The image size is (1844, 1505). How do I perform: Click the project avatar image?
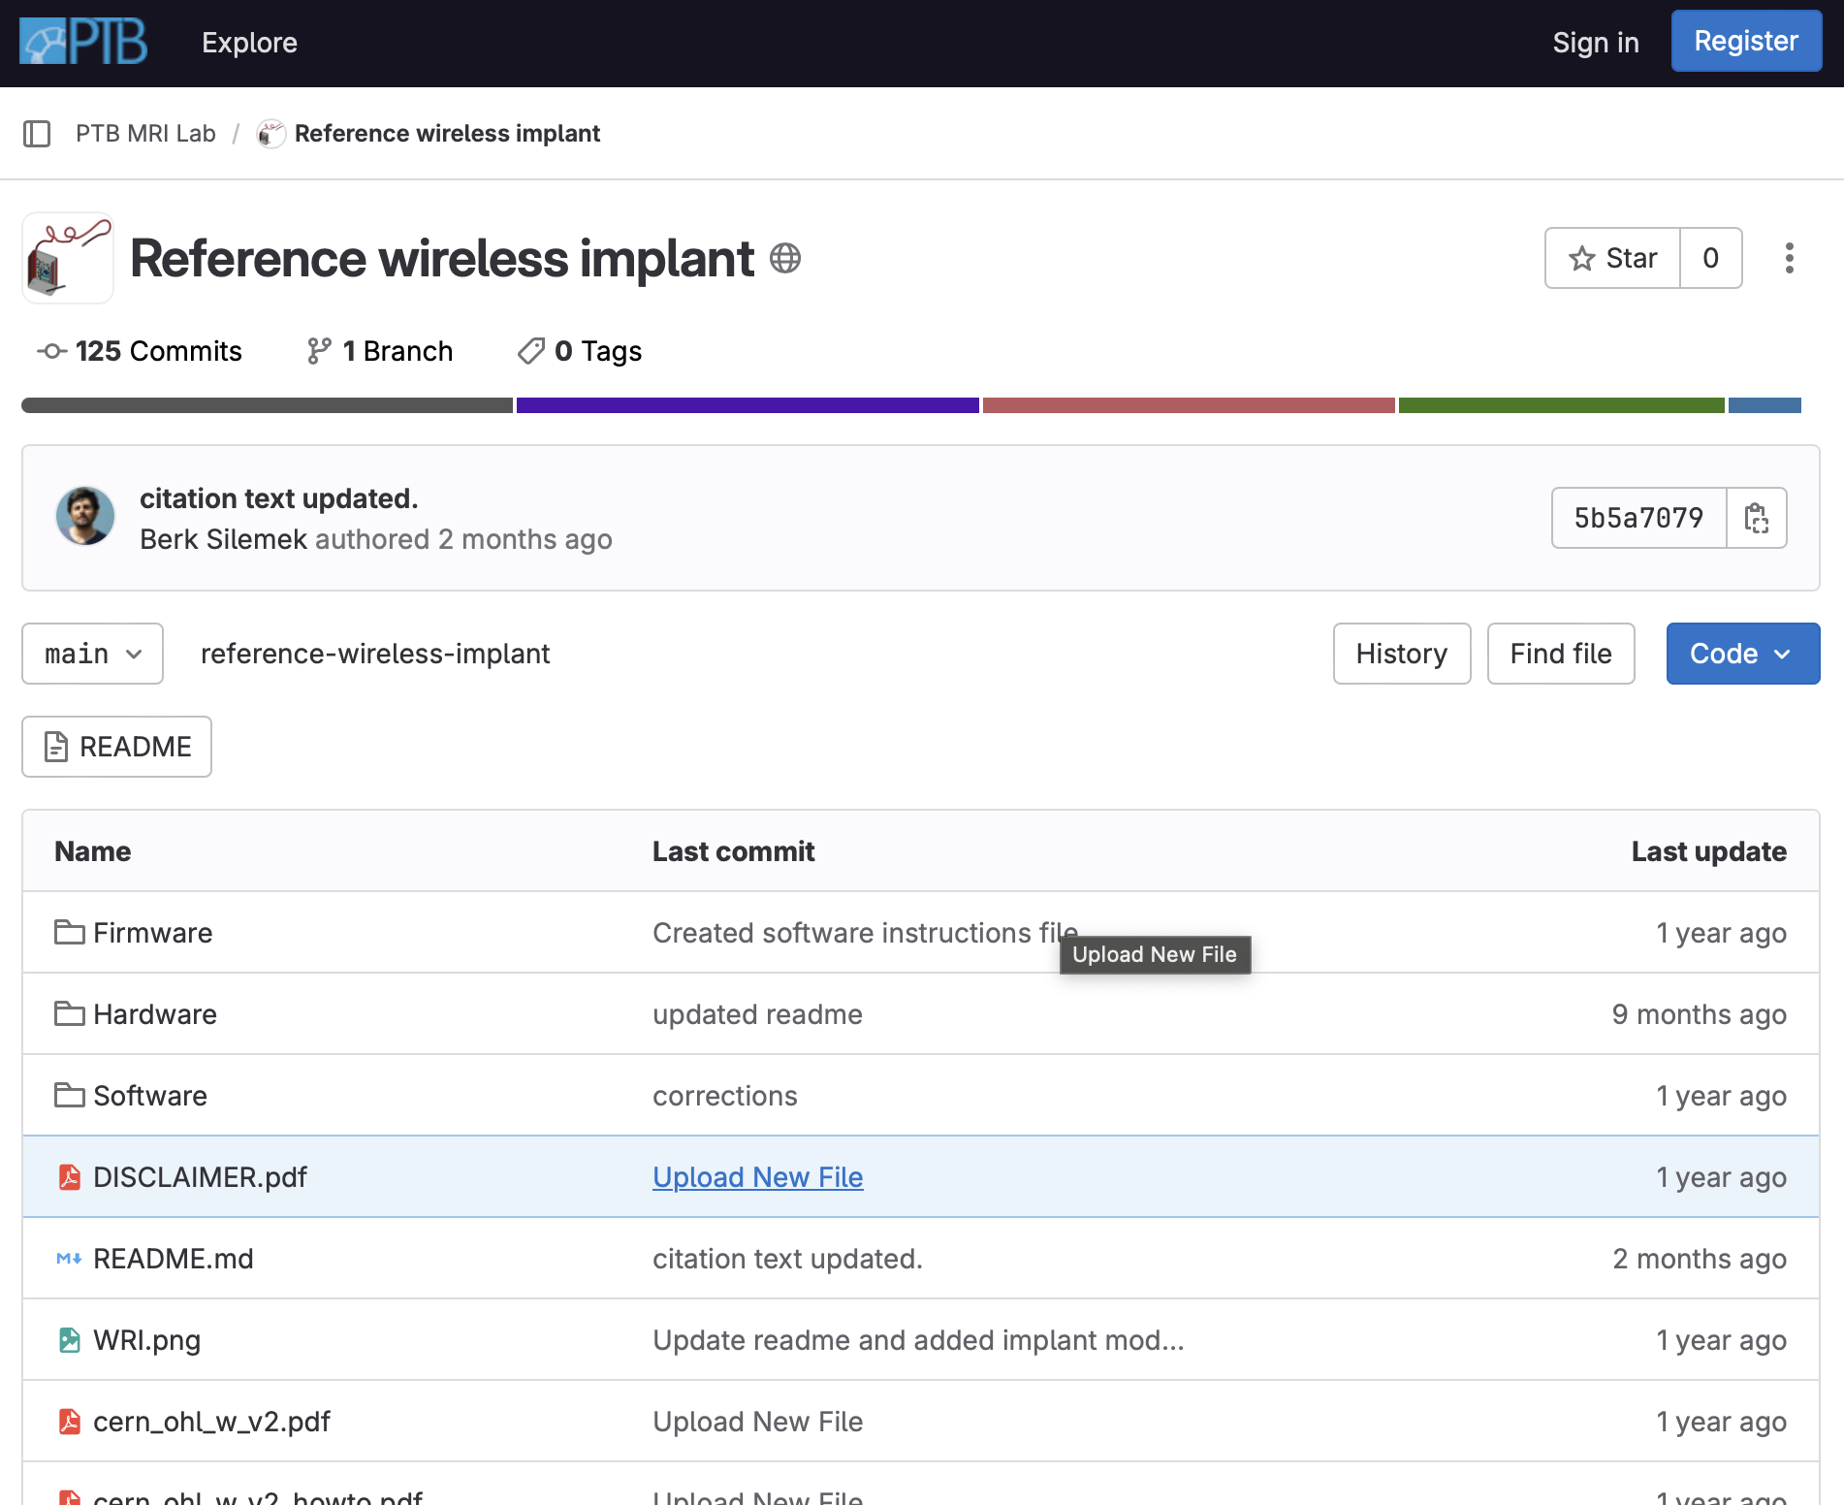pyautogui.click(x=68, y=258)
